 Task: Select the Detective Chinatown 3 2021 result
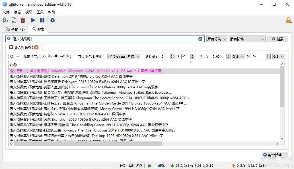(85, 71)
